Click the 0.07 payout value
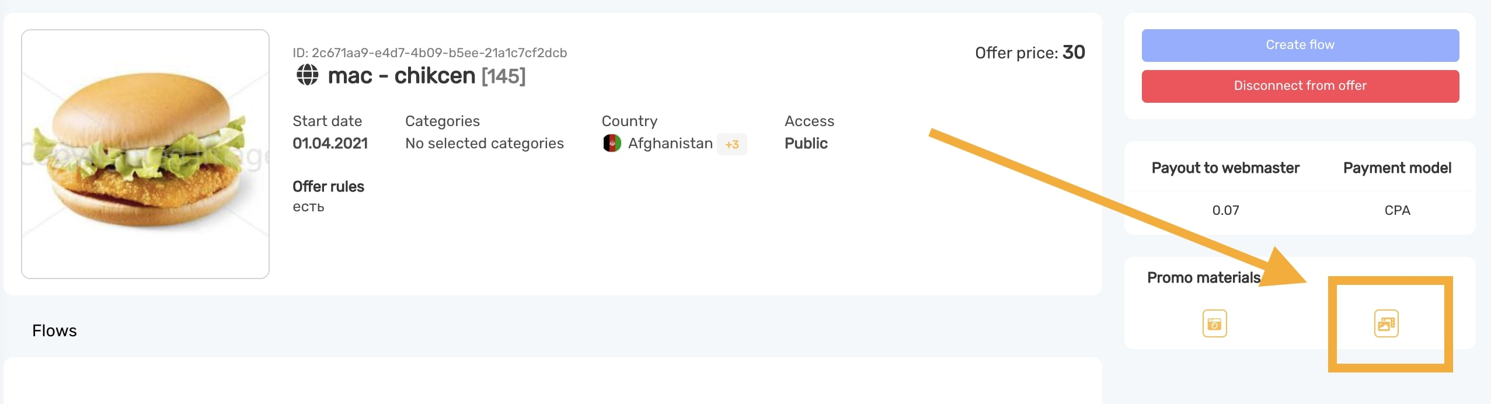The height and width of the screenshot is (404, 1491). pos(1225,210)
